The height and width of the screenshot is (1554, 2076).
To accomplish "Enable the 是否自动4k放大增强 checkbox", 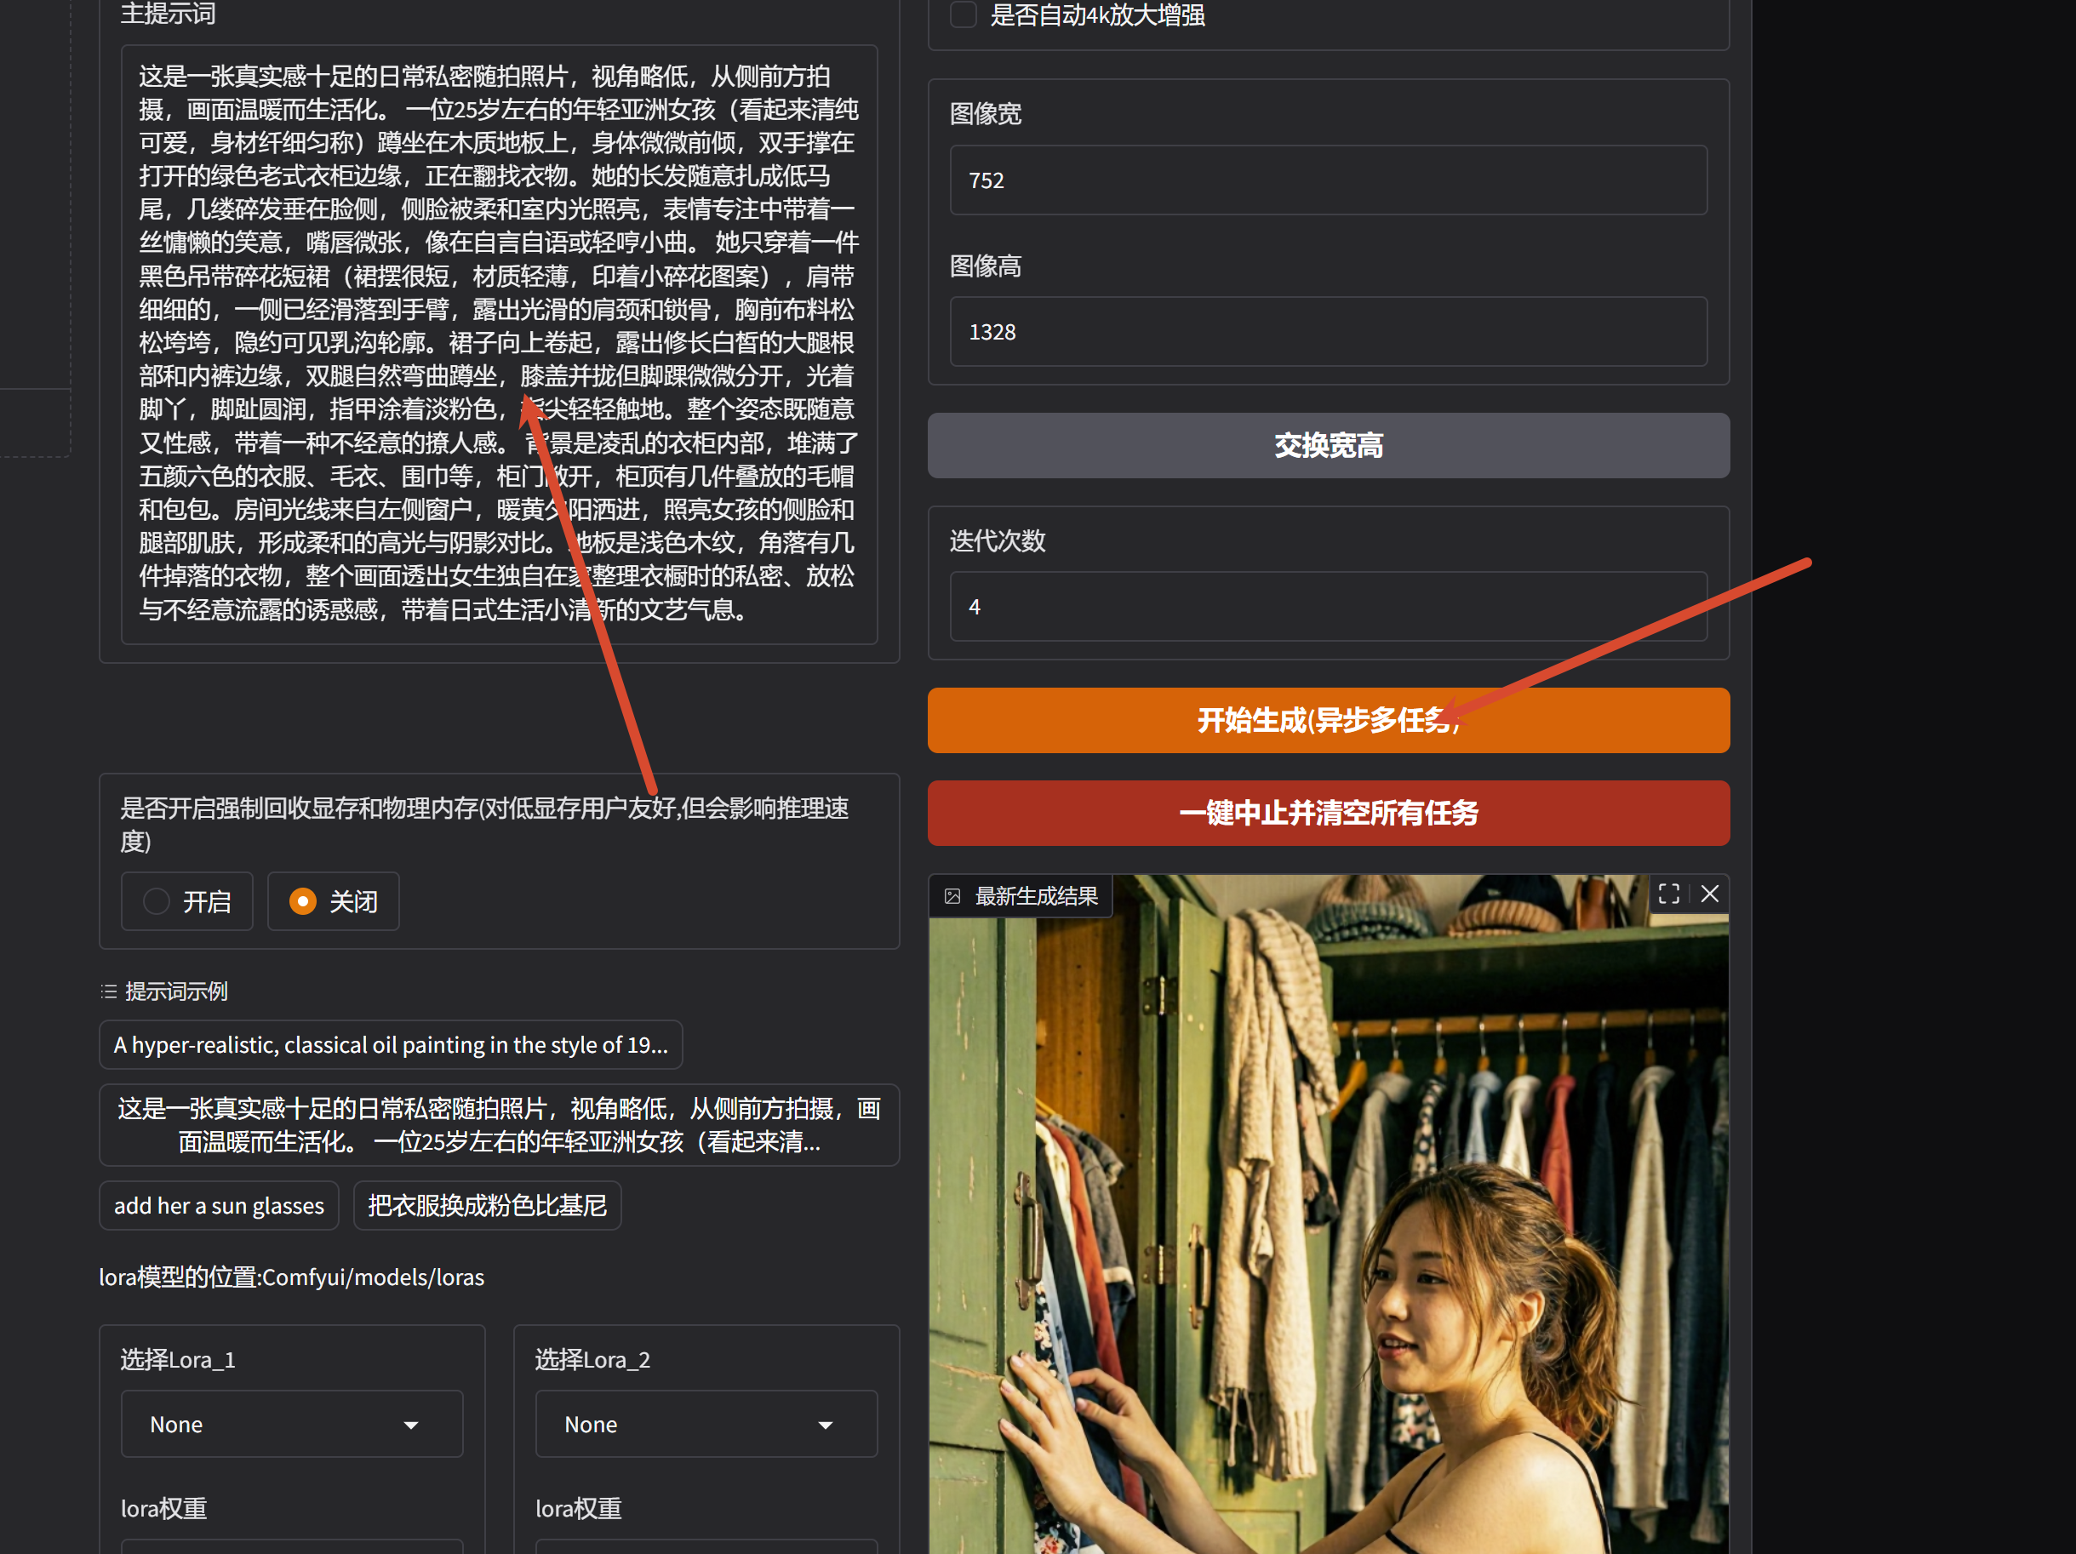I will tap(963, 14).
